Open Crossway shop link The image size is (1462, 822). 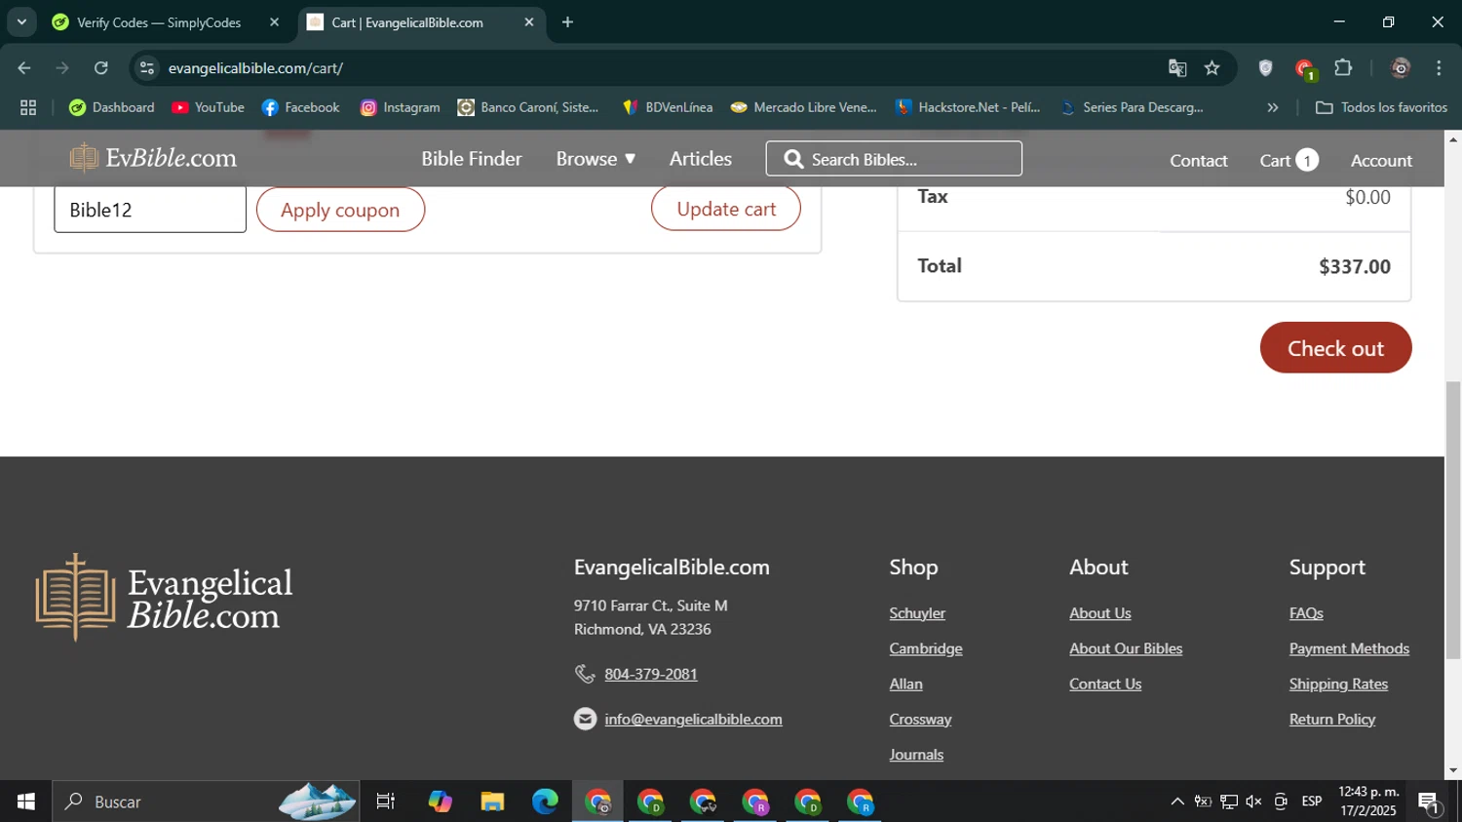tap(920, 719)
